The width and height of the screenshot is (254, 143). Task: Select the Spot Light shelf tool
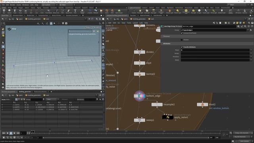click(147, 11)
